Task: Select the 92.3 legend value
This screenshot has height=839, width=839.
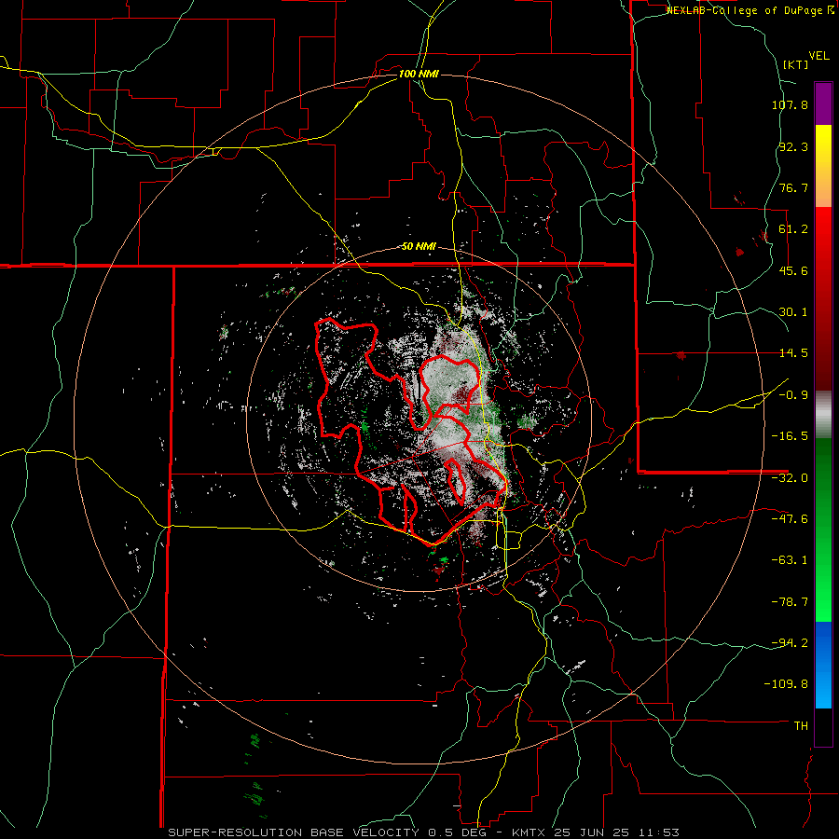Action: [793, 146]
